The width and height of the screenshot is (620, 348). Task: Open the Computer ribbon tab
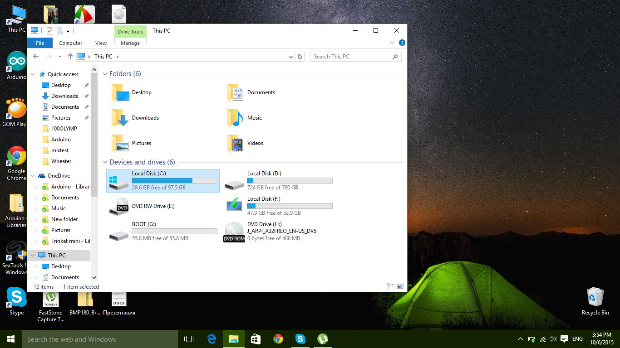tap(71, 43)
